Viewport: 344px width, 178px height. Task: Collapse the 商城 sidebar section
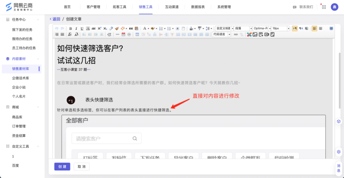(x=38, y=107)
